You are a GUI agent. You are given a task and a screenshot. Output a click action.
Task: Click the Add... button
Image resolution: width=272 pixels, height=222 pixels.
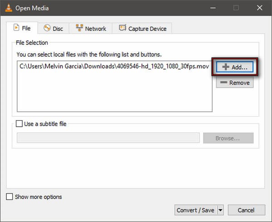pos(235,67)
